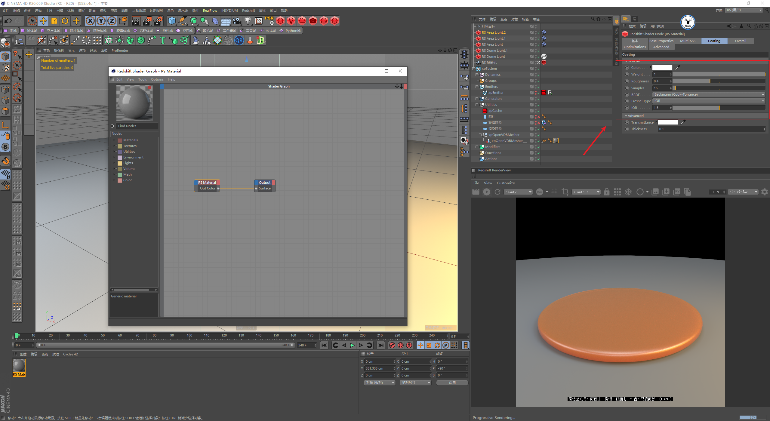Toggle the Roughness animation radio dot
The width and height of the screenshot is (770, 421).
[x=627, y=81]
